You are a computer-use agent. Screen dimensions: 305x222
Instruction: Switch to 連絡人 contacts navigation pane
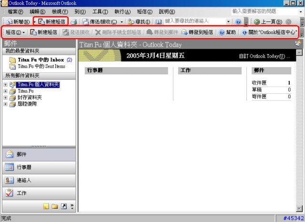click(39, 181)
